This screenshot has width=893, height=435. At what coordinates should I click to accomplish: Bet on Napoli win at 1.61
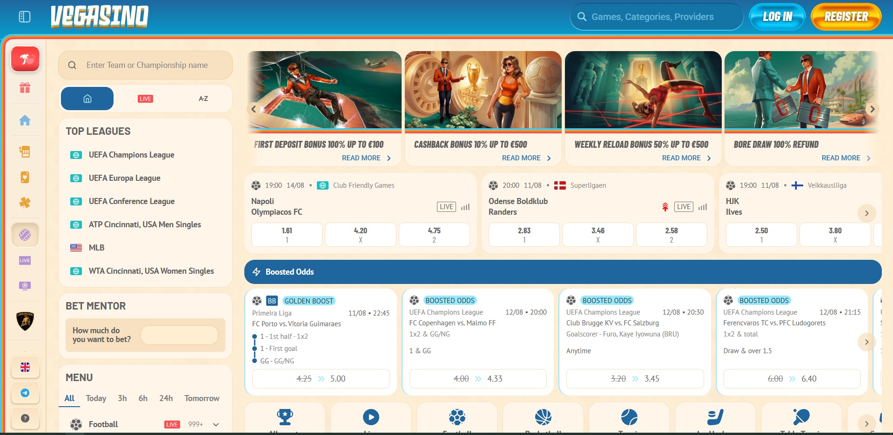pyautogui.click(x=287, y=235)
